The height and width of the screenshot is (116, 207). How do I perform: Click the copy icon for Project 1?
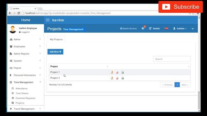(x=122, y=72)
